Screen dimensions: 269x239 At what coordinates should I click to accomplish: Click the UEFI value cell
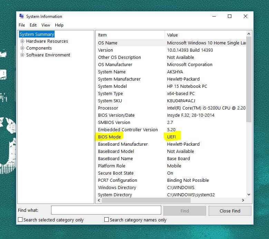point(171,137)
